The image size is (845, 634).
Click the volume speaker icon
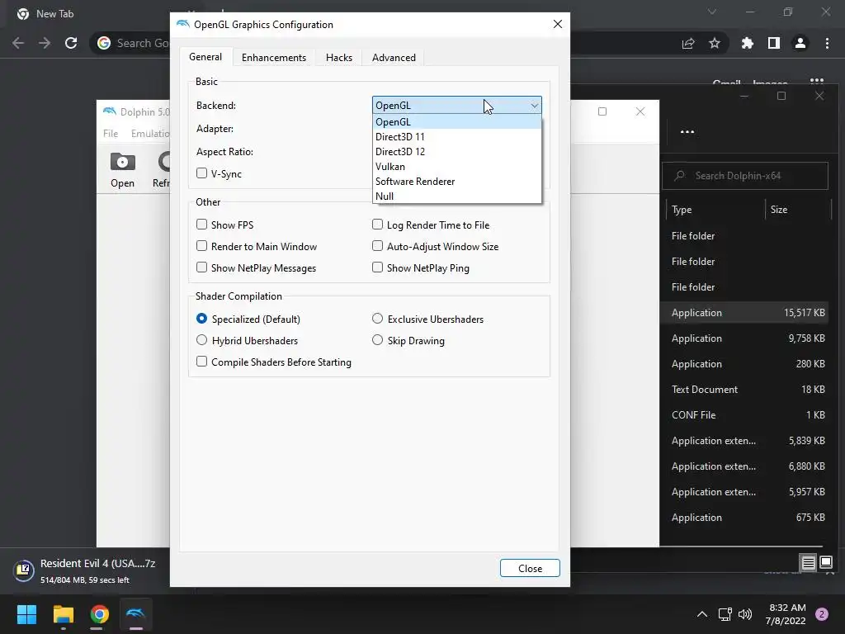pyautogui.click(x=745, y=614)
